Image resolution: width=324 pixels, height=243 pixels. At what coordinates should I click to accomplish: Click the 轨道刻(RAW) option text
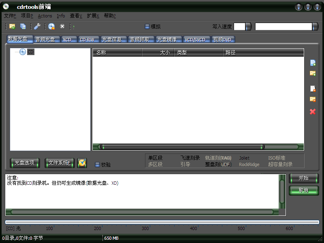(x=218, y=158)
